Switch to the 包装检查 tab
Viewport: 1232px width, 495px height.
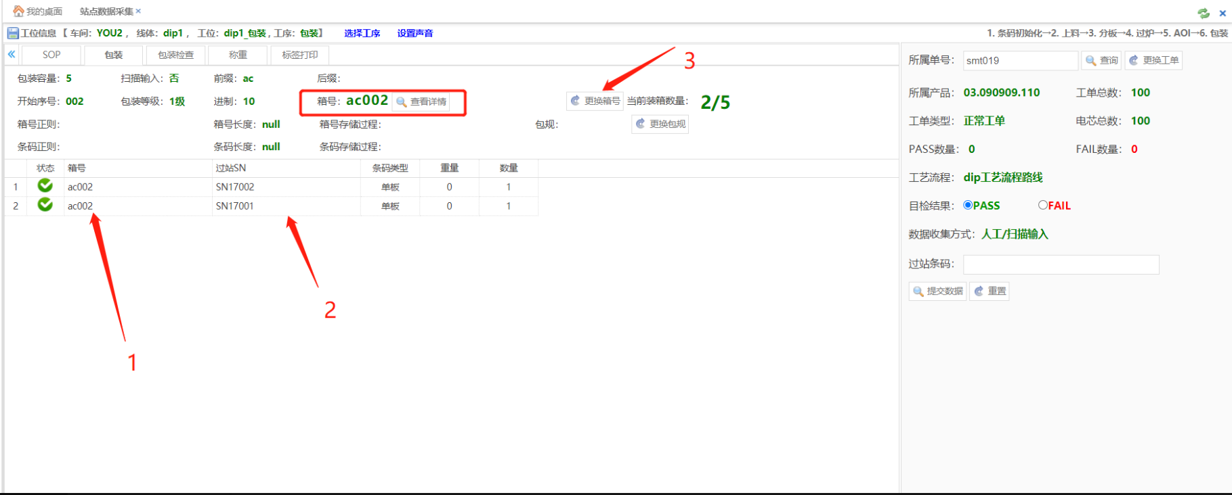[175, 55]
